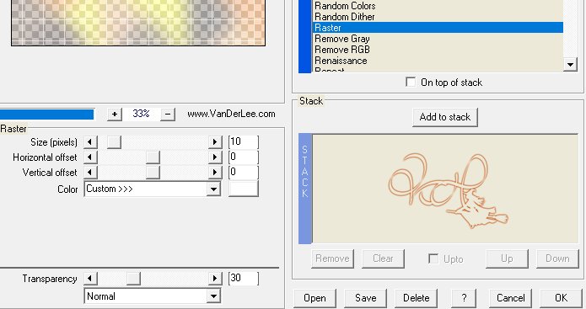Click the custom color swatch box

[x=244, y=189]
